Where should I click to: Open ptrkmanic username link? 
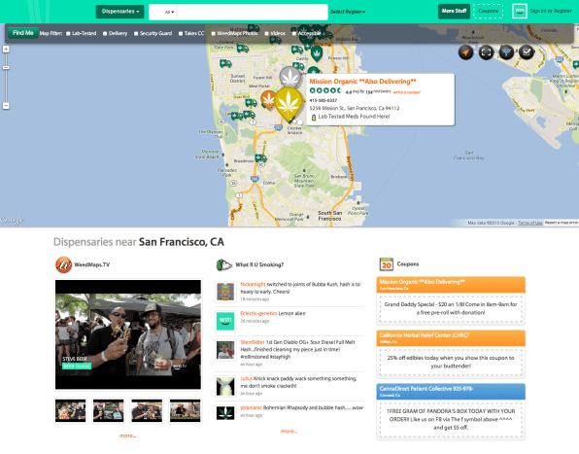[251, 407]
